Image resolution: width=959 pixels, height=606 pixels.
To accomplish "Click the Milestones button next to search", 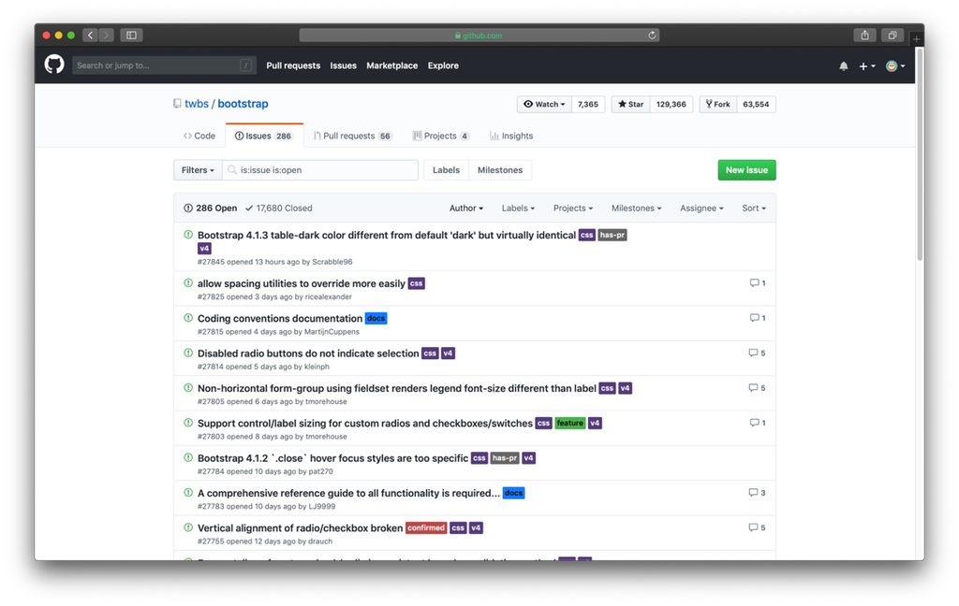I will point(500,170).
